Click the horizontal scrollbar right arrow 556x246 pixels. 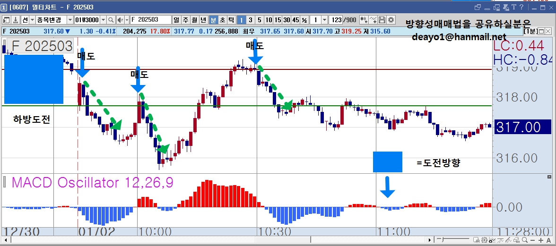point(430,240)
